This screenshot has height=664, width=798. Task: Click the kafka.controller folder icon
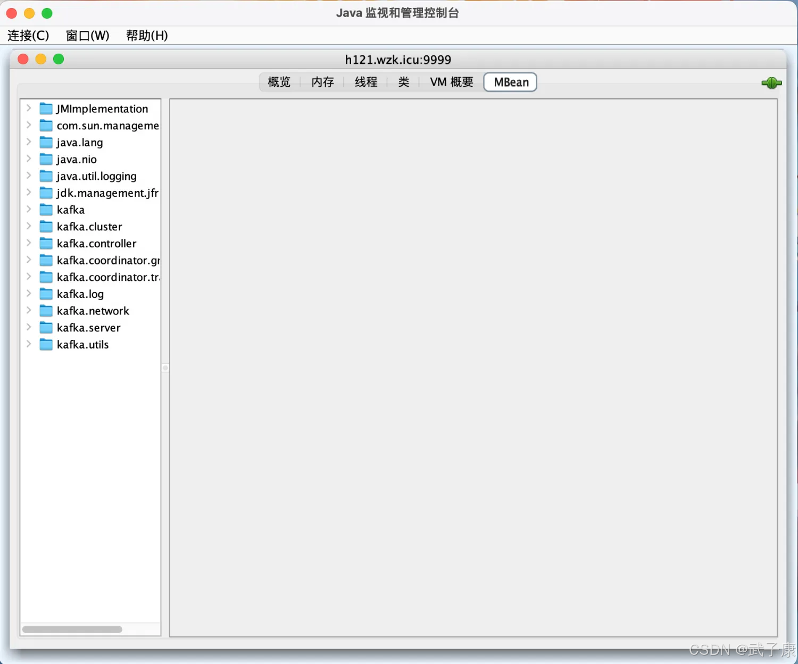pyautogui.click(x=46, y=243)
